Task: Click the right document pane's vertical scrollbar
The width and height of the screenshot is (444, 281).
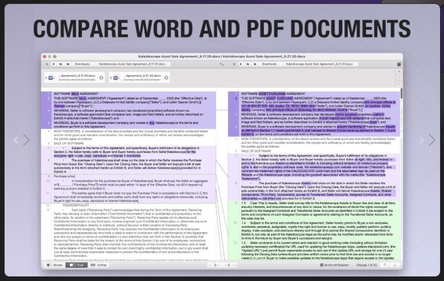Action: pyautogui.click(x=401, y=173)
